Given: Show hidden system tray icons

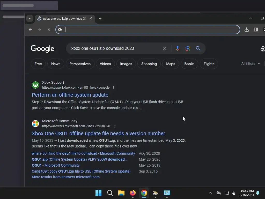Looking at the screenshot, I should 210,193.
